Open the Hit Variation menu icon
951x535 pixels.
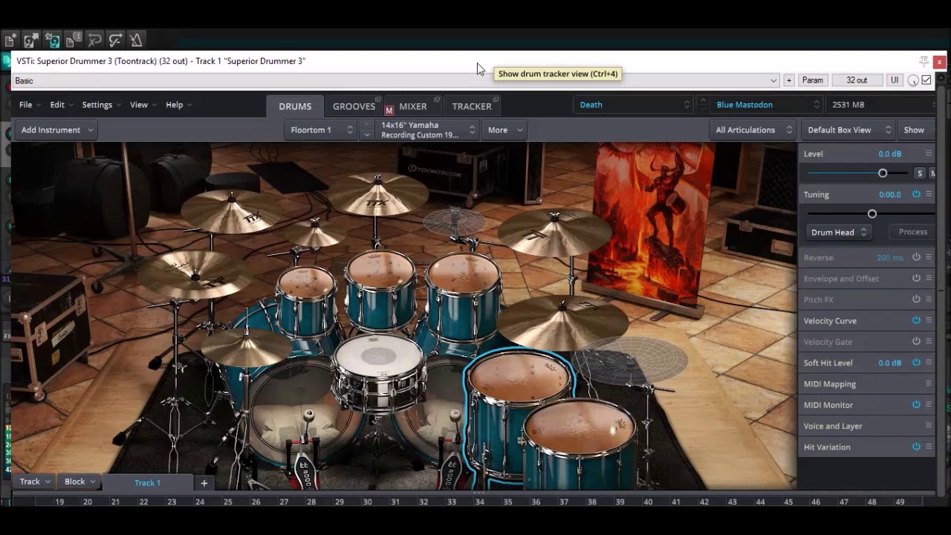[929, 447]
